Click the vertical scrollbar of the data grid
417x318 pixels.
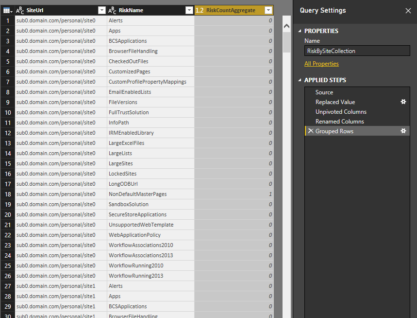(286, 146)
